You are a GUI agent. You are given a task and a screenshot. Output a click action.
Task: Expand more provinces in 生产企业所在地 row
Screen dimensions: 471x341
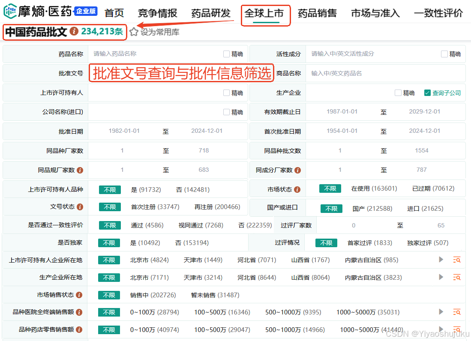(x=441, y=277)
